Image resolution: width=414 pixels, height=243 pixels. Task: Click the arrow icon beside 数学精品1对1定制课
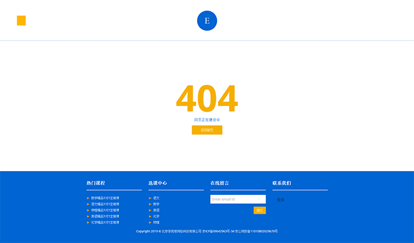(88, 198)
